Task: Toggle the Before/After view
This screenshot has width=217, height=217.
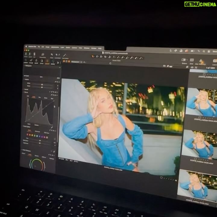Action: pyautogui.click(x=184, y=60)
